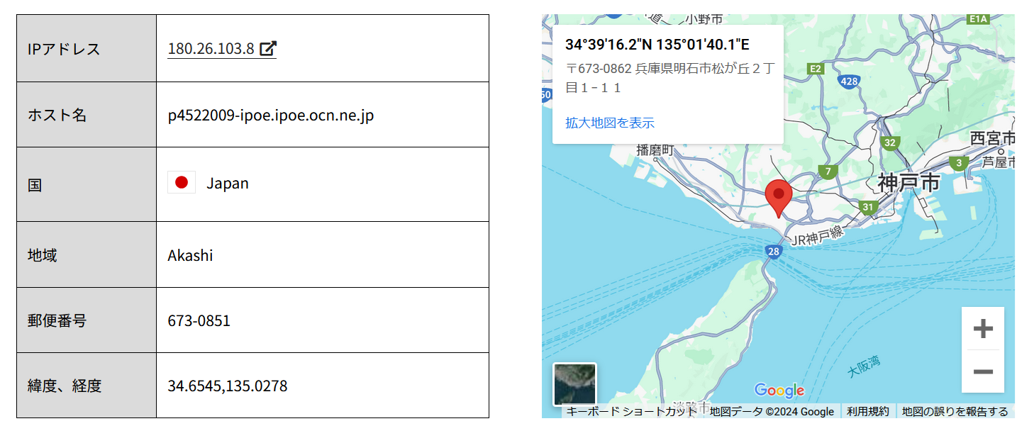Click the external link icon beside the IP
The width and height of the screenshot is (1034, 426).
[x=268, y=49]
